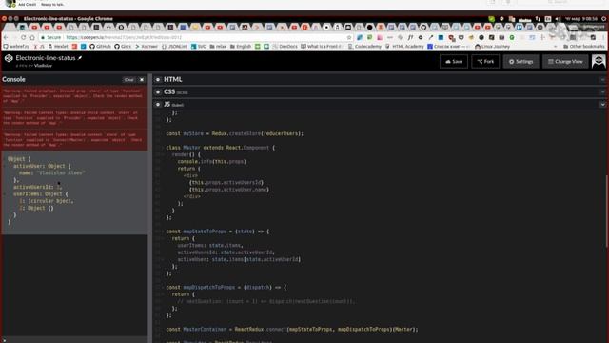
Task: Open author Vladislav's profile link
Action: click(x=43, y=66)
